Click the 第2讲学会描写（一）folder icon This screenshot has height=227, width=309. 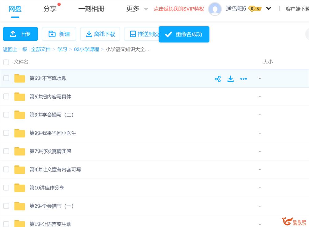[x=19, y=206]
